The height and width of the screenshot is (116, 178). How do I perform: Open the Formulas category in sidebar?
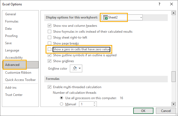point(12,21)
